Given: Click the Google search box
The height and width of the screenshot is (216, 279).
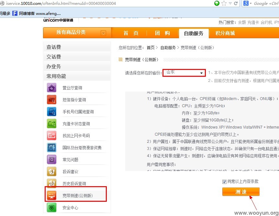Looking at the screenshot, I should (266, 3).
